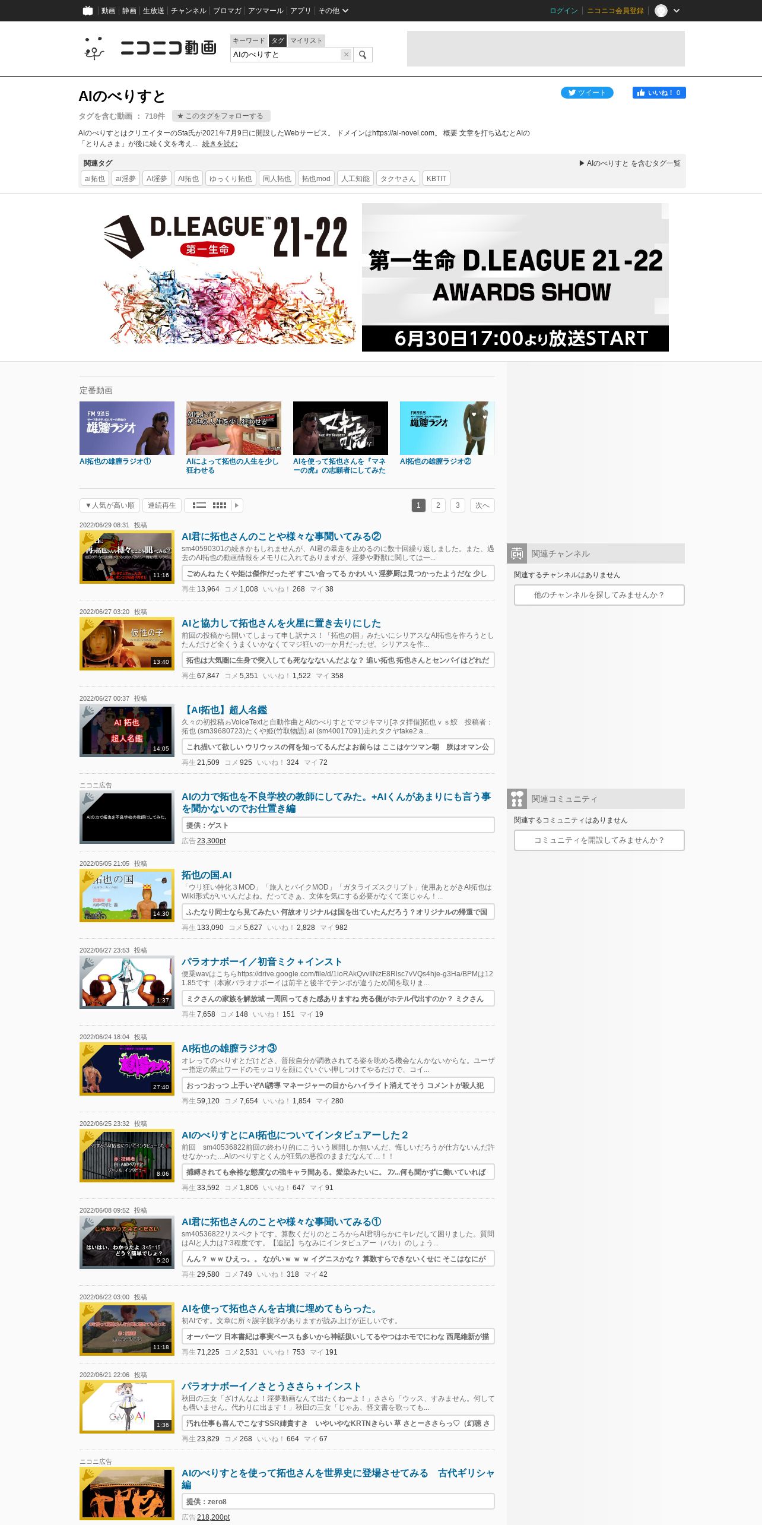Viewport: 762px width, 1525px height.
Task: Open チャンネル in the top navigation
Action: (189, 11)
